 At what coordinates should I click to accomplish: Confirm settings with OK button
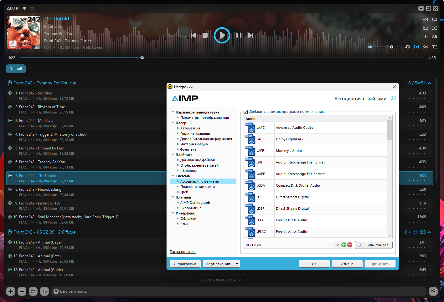(314, 264)
